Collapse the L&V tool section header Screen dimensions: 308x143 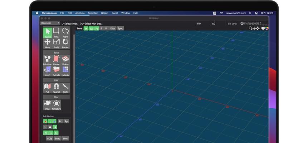(57, 80)
